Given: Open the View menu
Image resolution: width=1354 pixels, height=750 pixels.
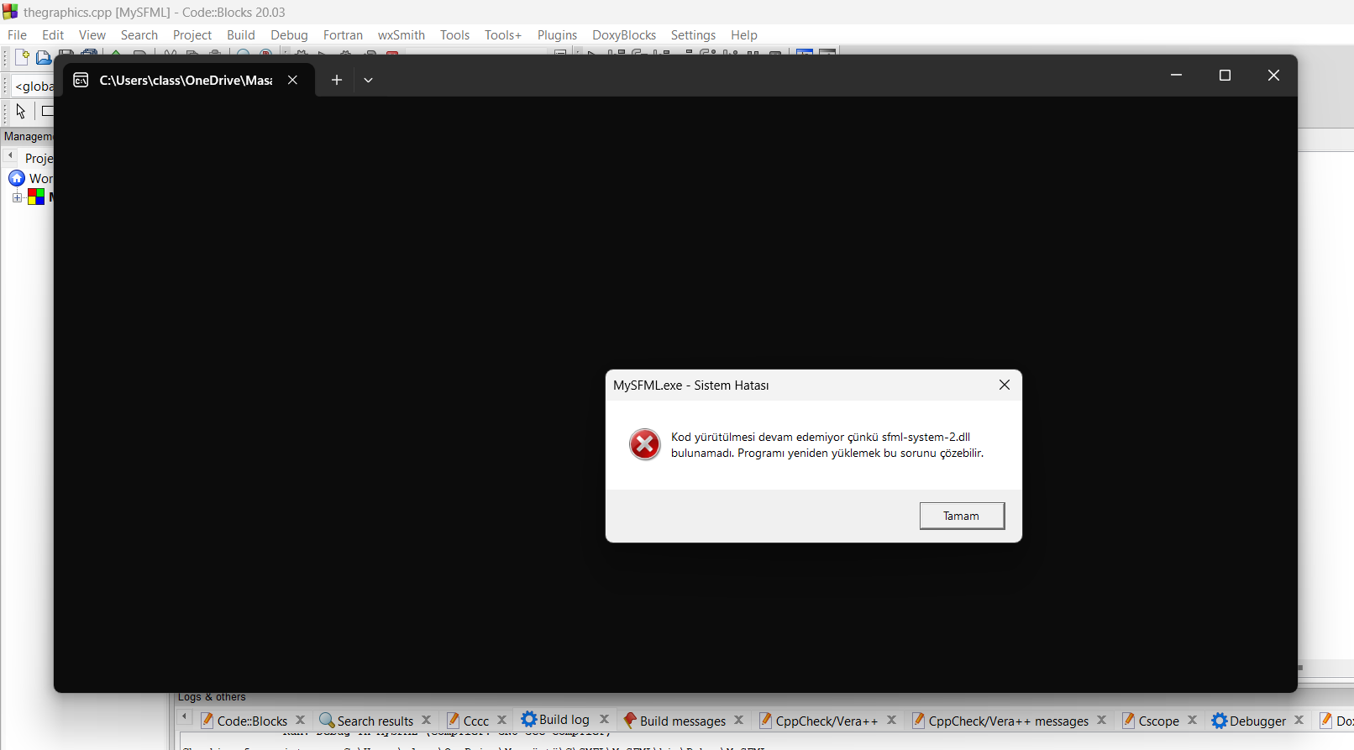Looking at the screenshot, I should (92, 34).
